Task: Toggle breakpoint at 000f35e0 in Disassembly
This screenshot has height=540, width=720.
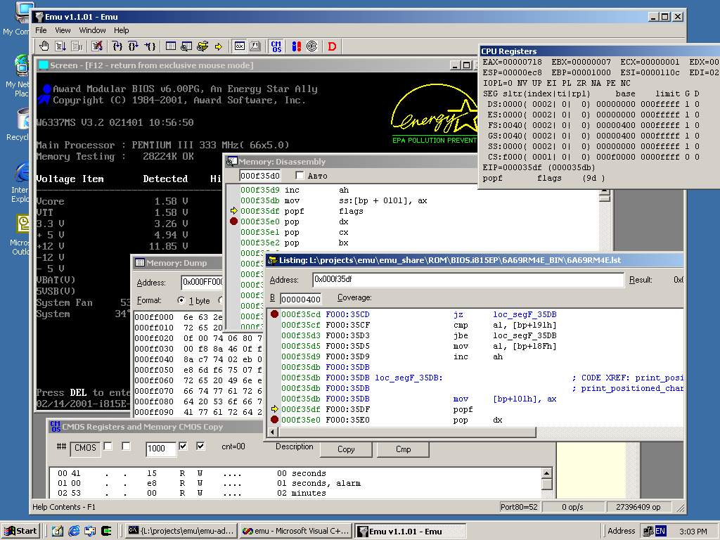Action: [233, 221]
